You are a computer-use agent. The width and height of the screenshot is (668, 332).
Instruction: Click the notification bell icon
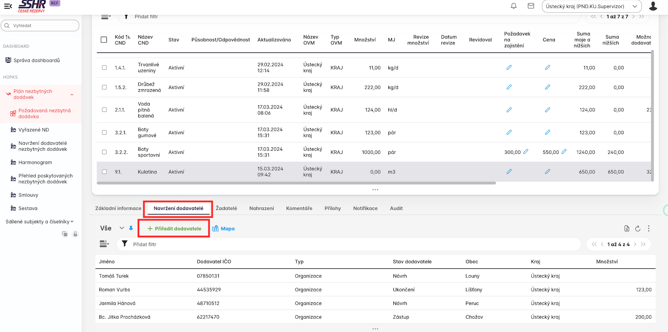click(x=514, y=6)
